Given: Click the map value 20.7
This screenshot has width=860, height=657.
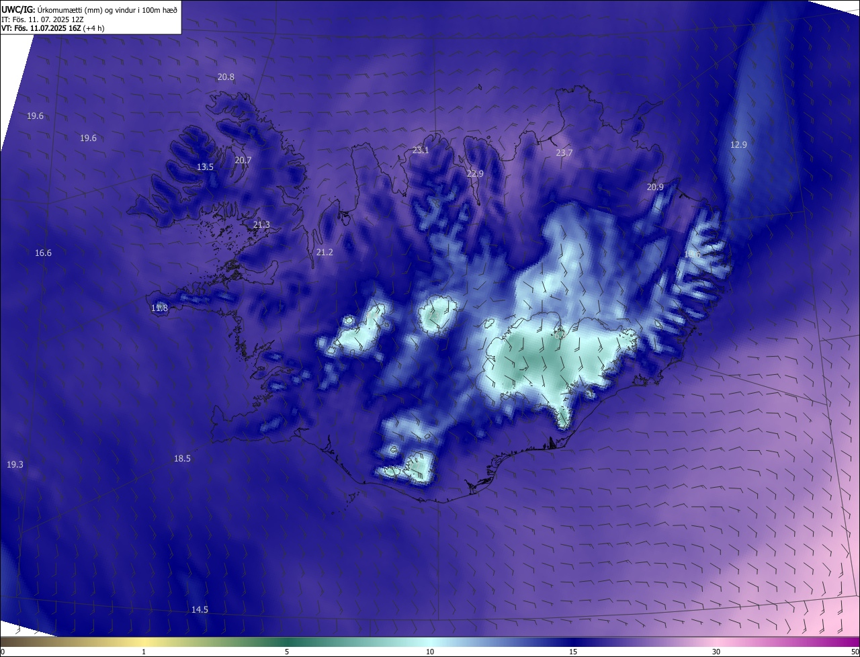Looking at the screenshot, I should coord(243,161).
